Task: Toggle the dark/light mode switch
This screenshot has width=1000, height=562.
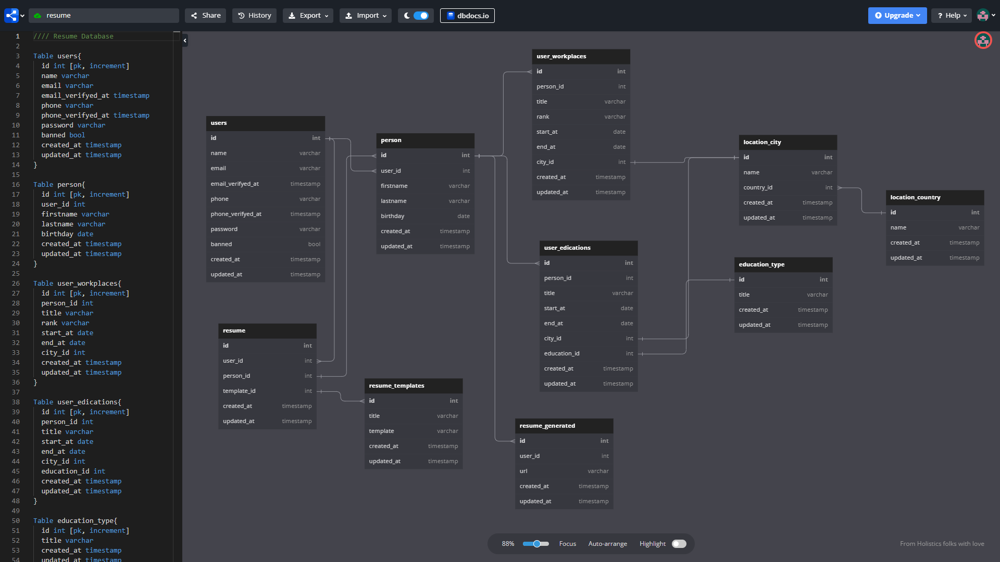Action: click(420, 15)
